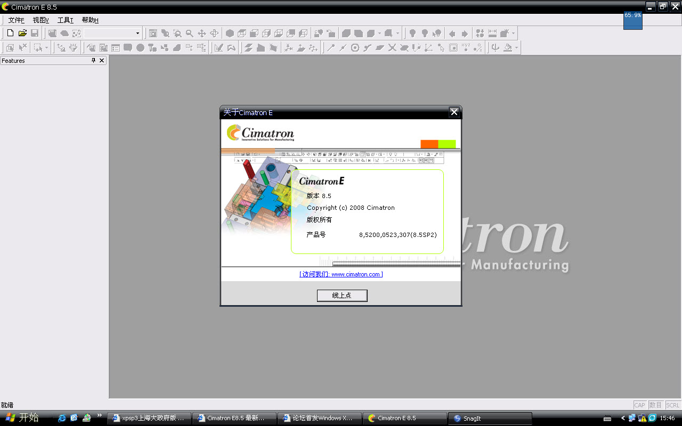Expand the selection box tool dropdown arrow
The image size is (682, 426).
(46, 47)
